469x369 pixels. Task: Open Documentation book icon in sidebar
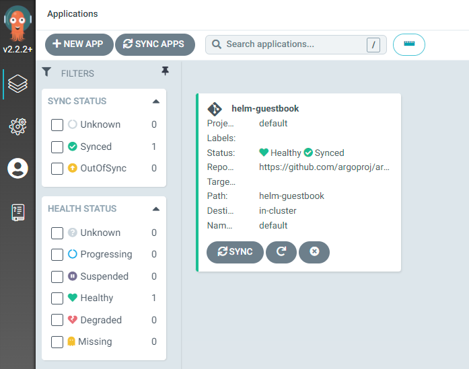(x=18, y=212)
